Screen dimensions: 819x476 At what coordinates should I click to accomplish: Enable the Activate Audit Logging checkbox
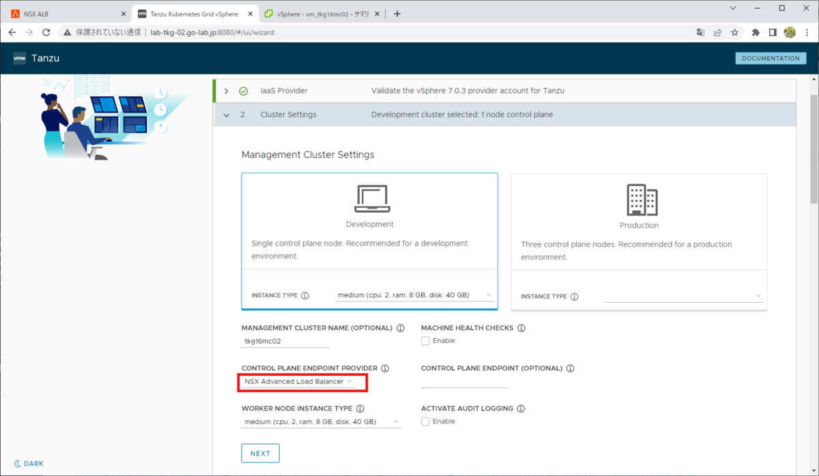pos(425,421)
